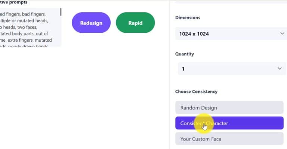Viewport: 287px width, 149px height.
Task: Enable the Your Custom Face option
Action: tap(229, 139)
